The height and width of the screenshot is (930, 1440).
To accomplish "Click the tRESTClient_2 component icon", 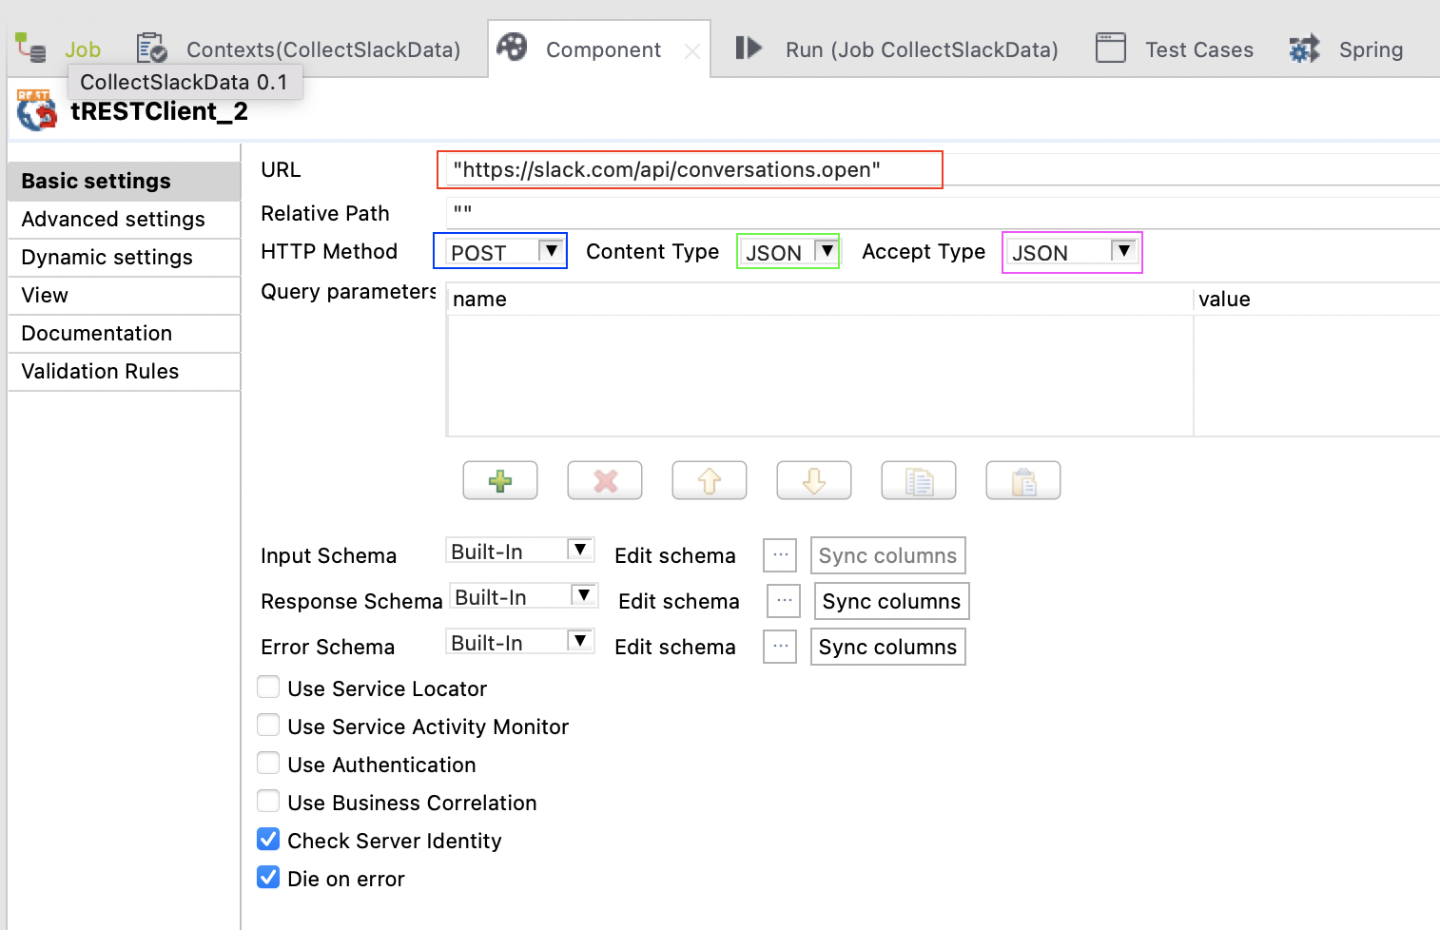I will pos(36,109).
